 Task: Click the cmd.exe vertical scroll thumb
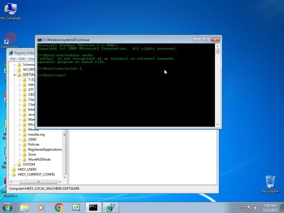coord(217,51)
